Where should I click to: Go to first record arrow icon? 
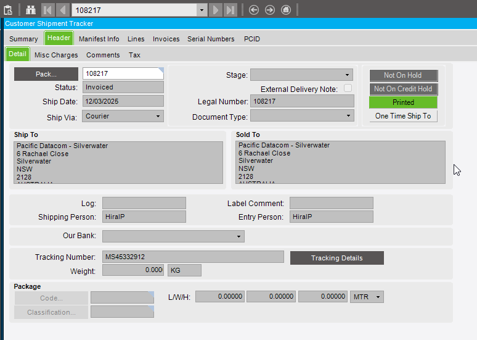[x=47, y=10]
